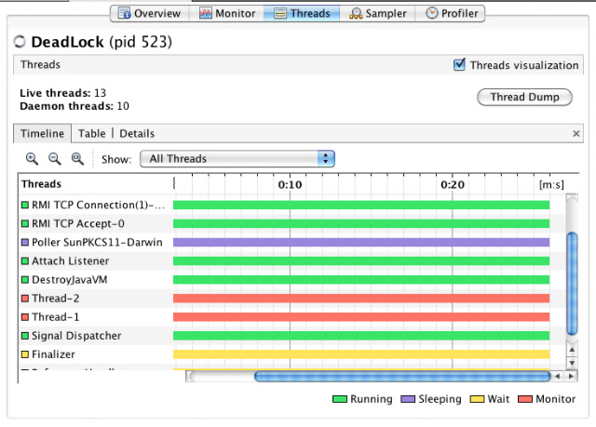This screenshot has width=596, height=427.
Task: Click the 0:10 timeline marker
Action: (x=290, y=185)
